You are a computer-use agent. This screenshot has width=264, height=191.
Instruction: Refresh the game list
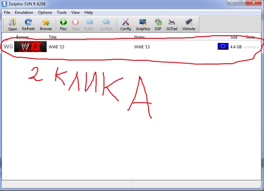(x=28, y=25)
